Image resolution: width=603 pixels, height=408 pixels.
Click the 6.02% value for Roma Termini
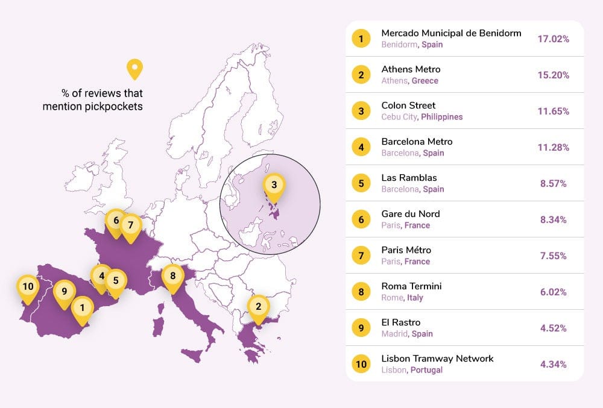click(x=553, y=292)
